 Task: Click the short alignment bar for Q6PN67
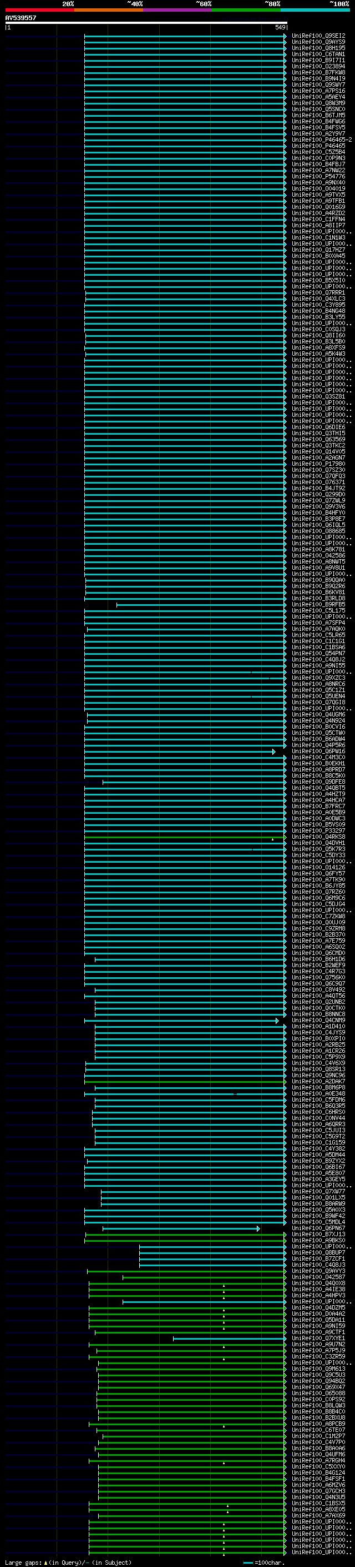(x=181, y=1228)
